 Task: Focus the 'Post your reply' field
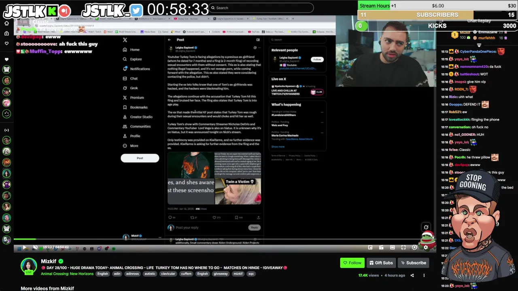pyautogui.click(x=187, y=228)
